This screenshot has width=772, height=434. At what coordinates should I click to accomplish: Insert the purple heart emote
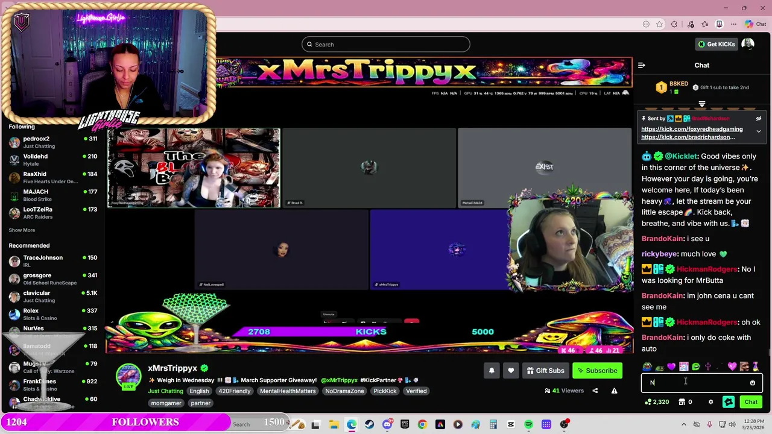click(x=671, y=366)
